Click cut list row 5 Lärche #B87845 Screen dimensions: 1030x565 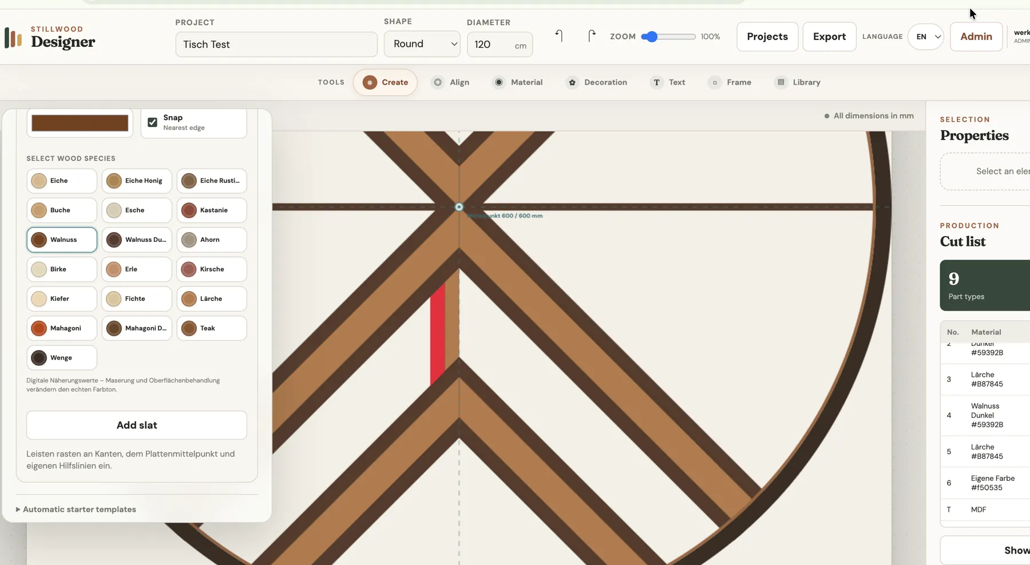coord(985,452)
